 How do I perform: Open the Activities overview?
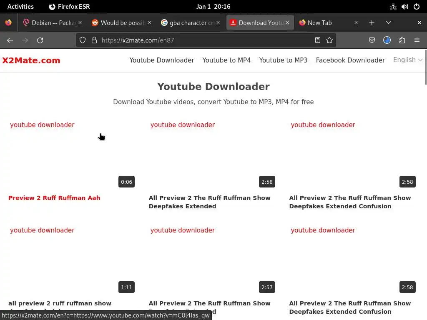click(20, 7)
